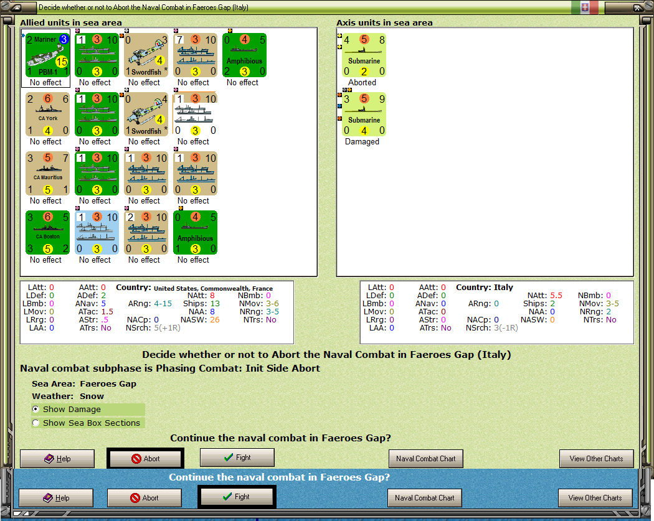Enable the Show Damage radio option
The height and width of the screenshot is (521, 654).
[x=36, y=410]
